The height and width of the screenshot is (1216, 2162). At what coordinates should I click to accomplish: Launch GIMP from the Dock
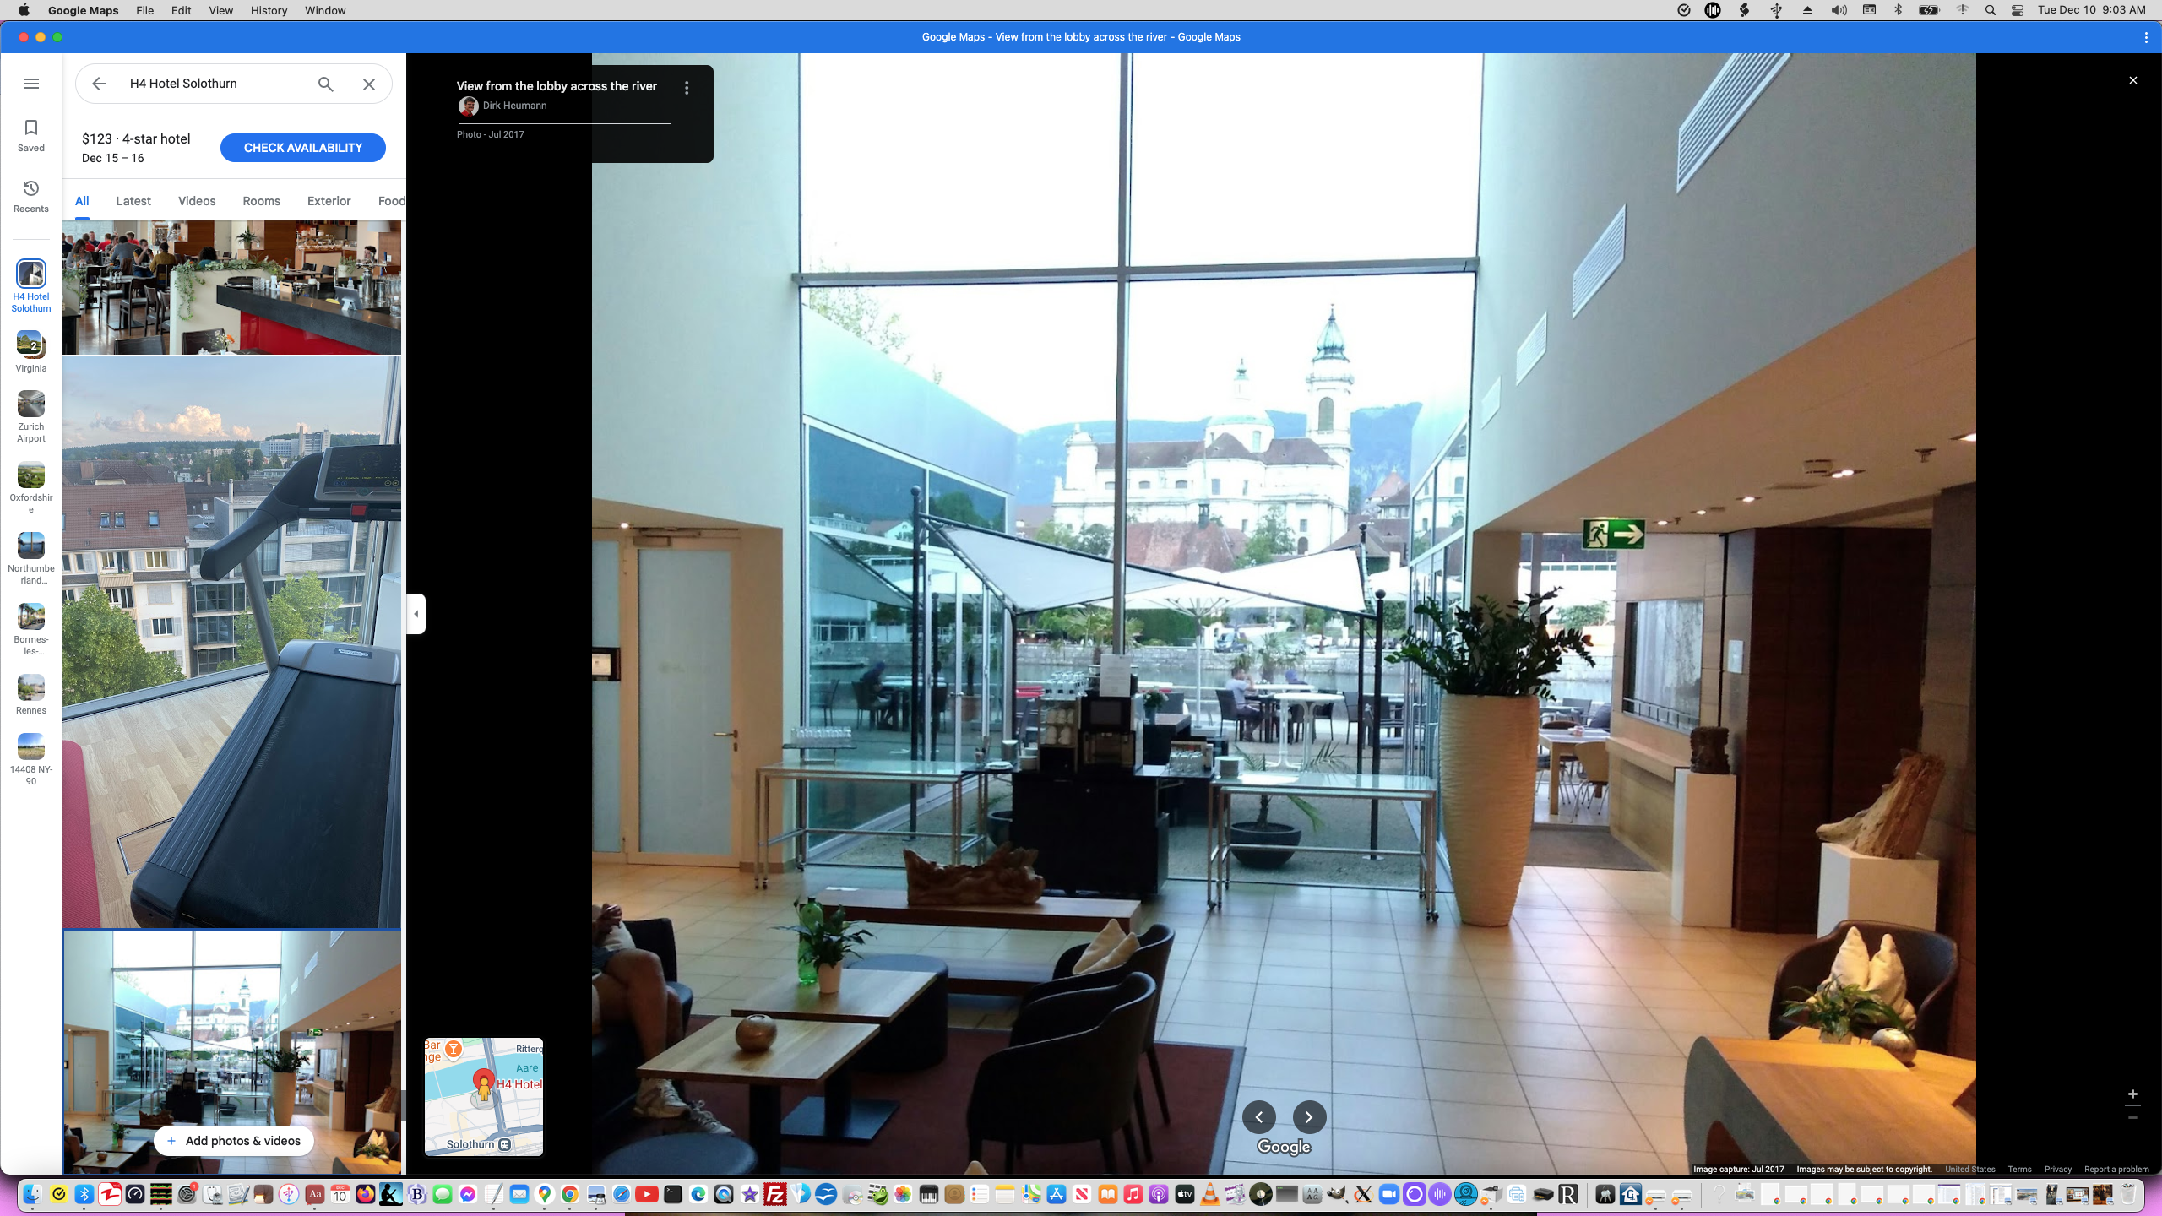(1339, 1195)
